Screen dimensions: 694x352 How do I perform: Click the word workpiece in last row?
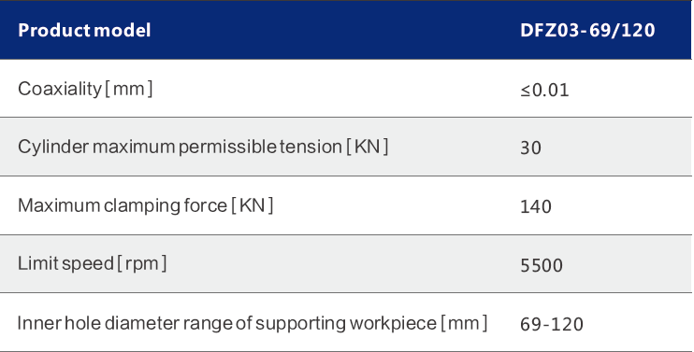click(393, 324)
